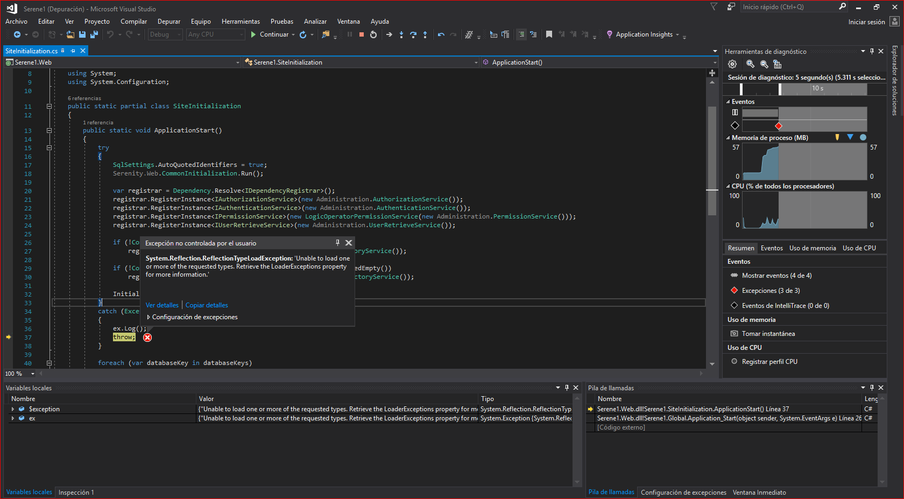
Task: Collapse the Memoria de proceso section
Action: coord(728,138)
